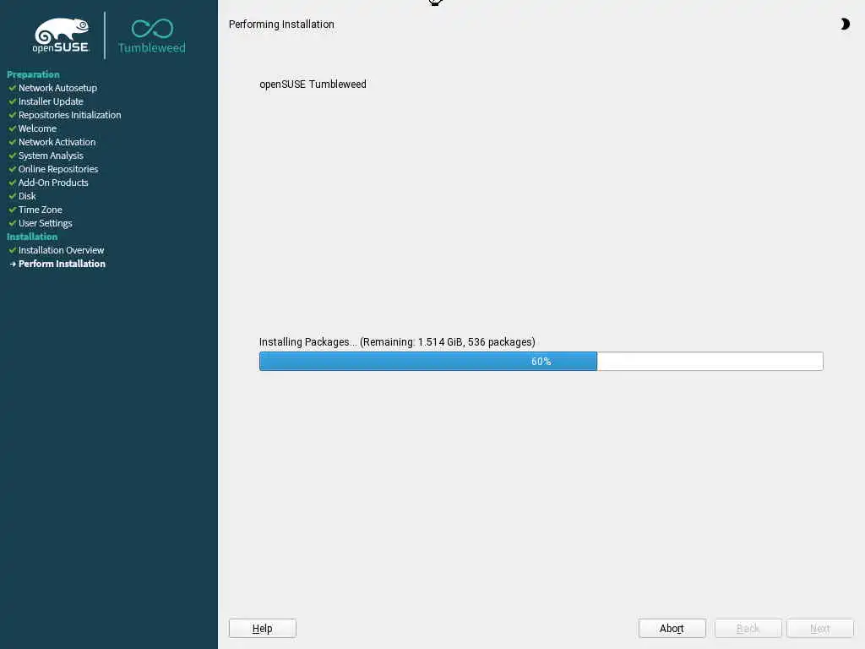The image size is (865, 649).
Task: Click the Preparation section heading
Action: tap(33, 74)
